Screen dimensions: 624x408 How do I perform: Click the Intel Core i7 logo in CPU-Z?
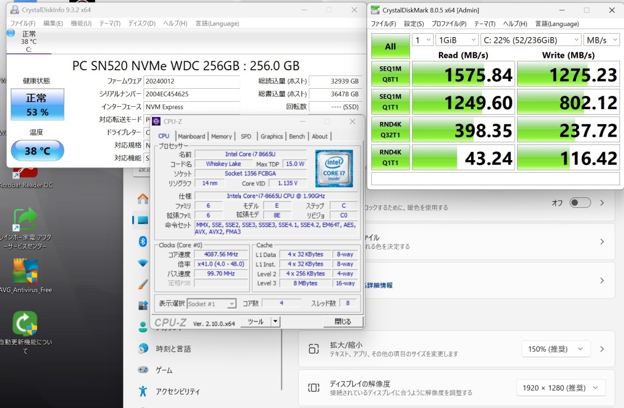tap(334, 169)
